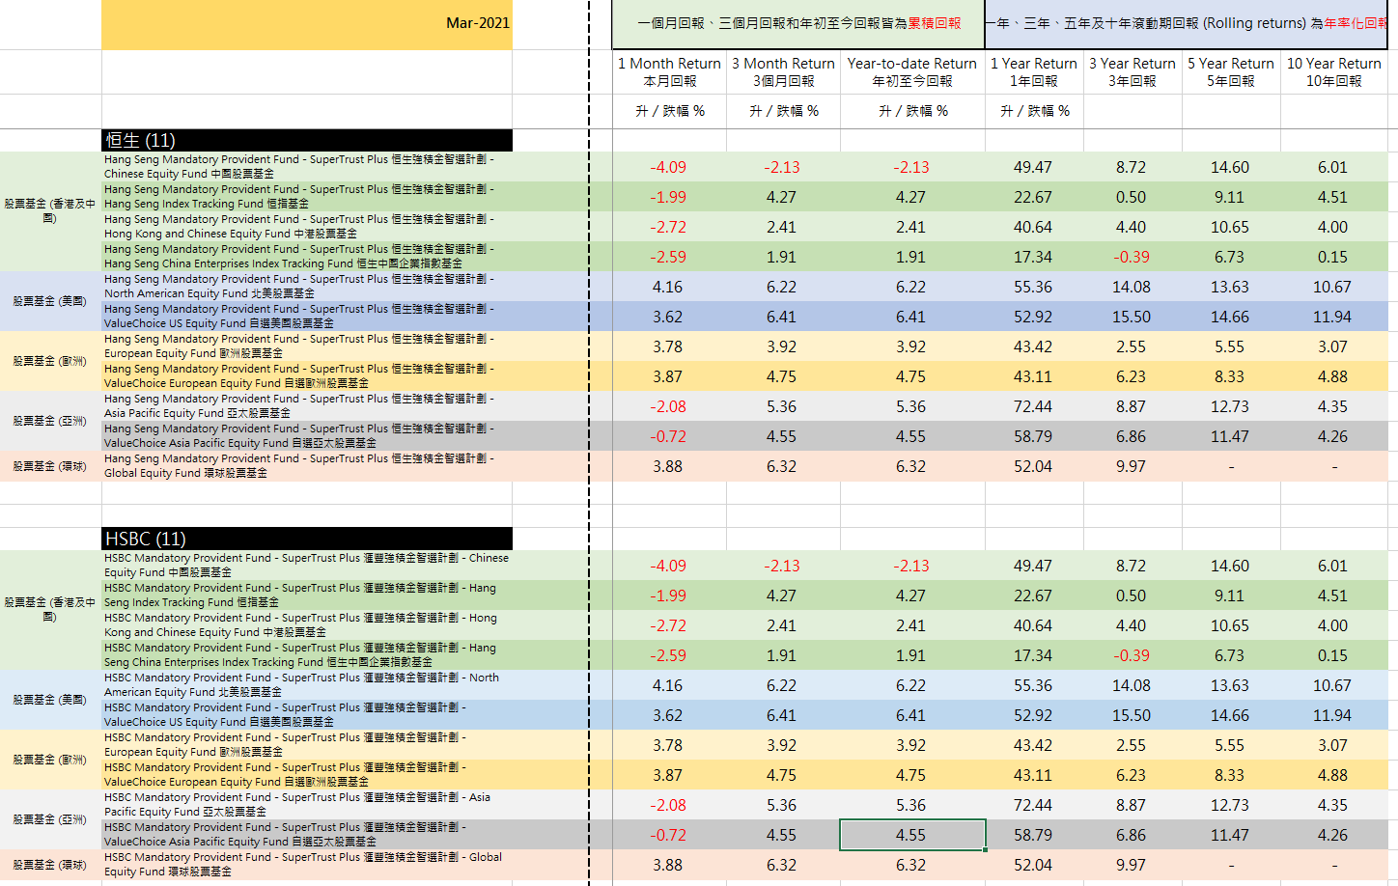The image size is (1398, 886).
Task: Select the black '恒生 (11)' section header
Action: [x=307, y=140]
